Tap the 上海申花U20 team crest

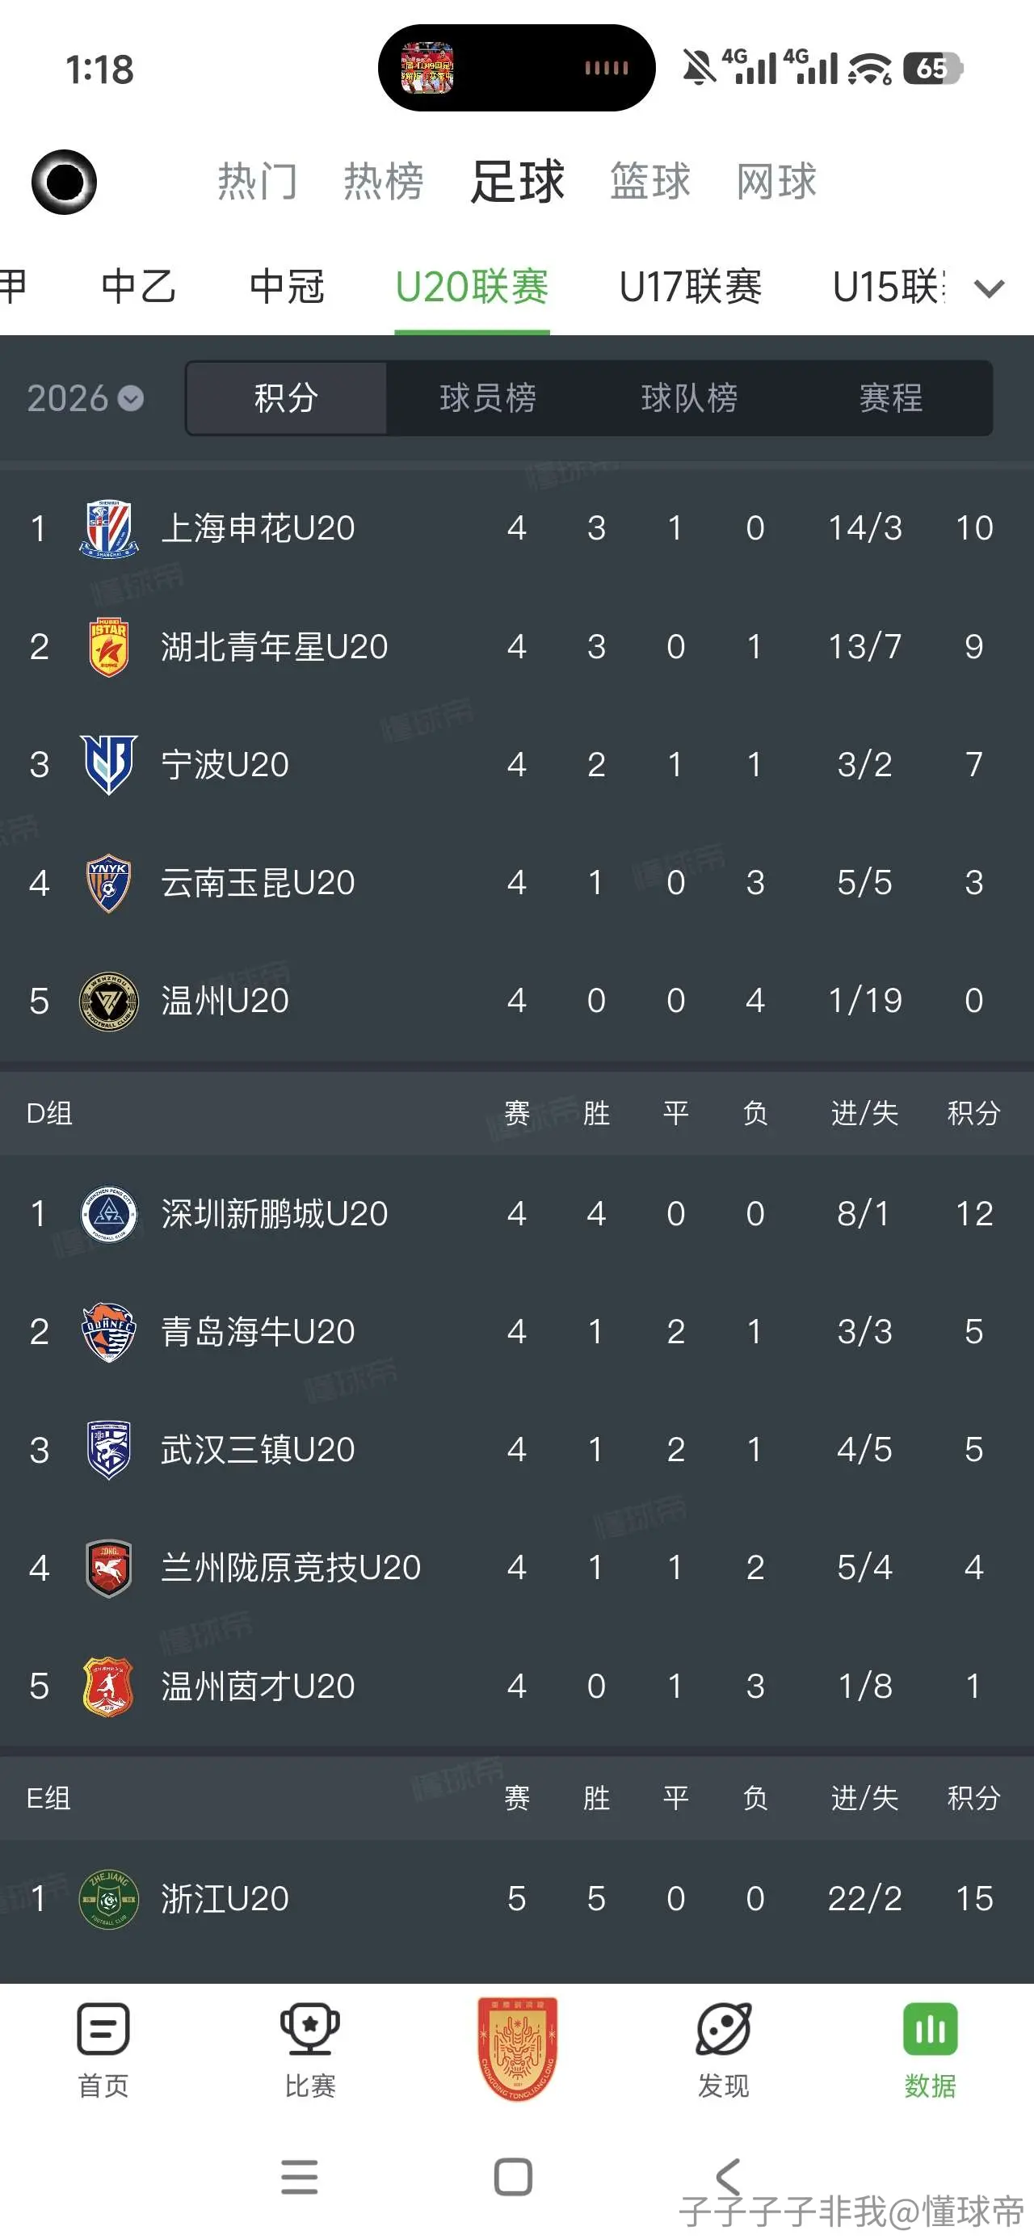tap(109, 528)
